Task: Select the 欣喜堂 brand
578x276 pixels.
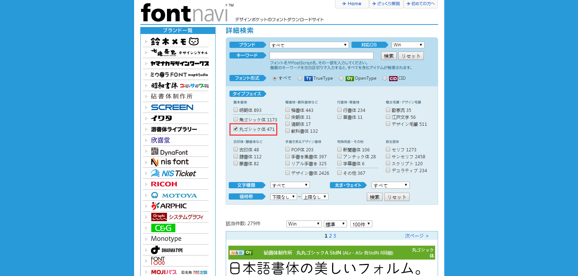Action: 160,140
